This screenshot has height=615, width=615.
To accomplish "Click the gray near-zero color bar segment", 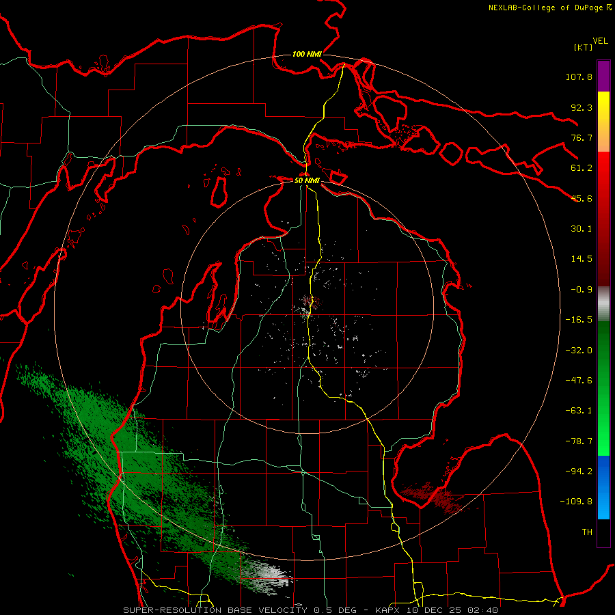I will point(603,303).
